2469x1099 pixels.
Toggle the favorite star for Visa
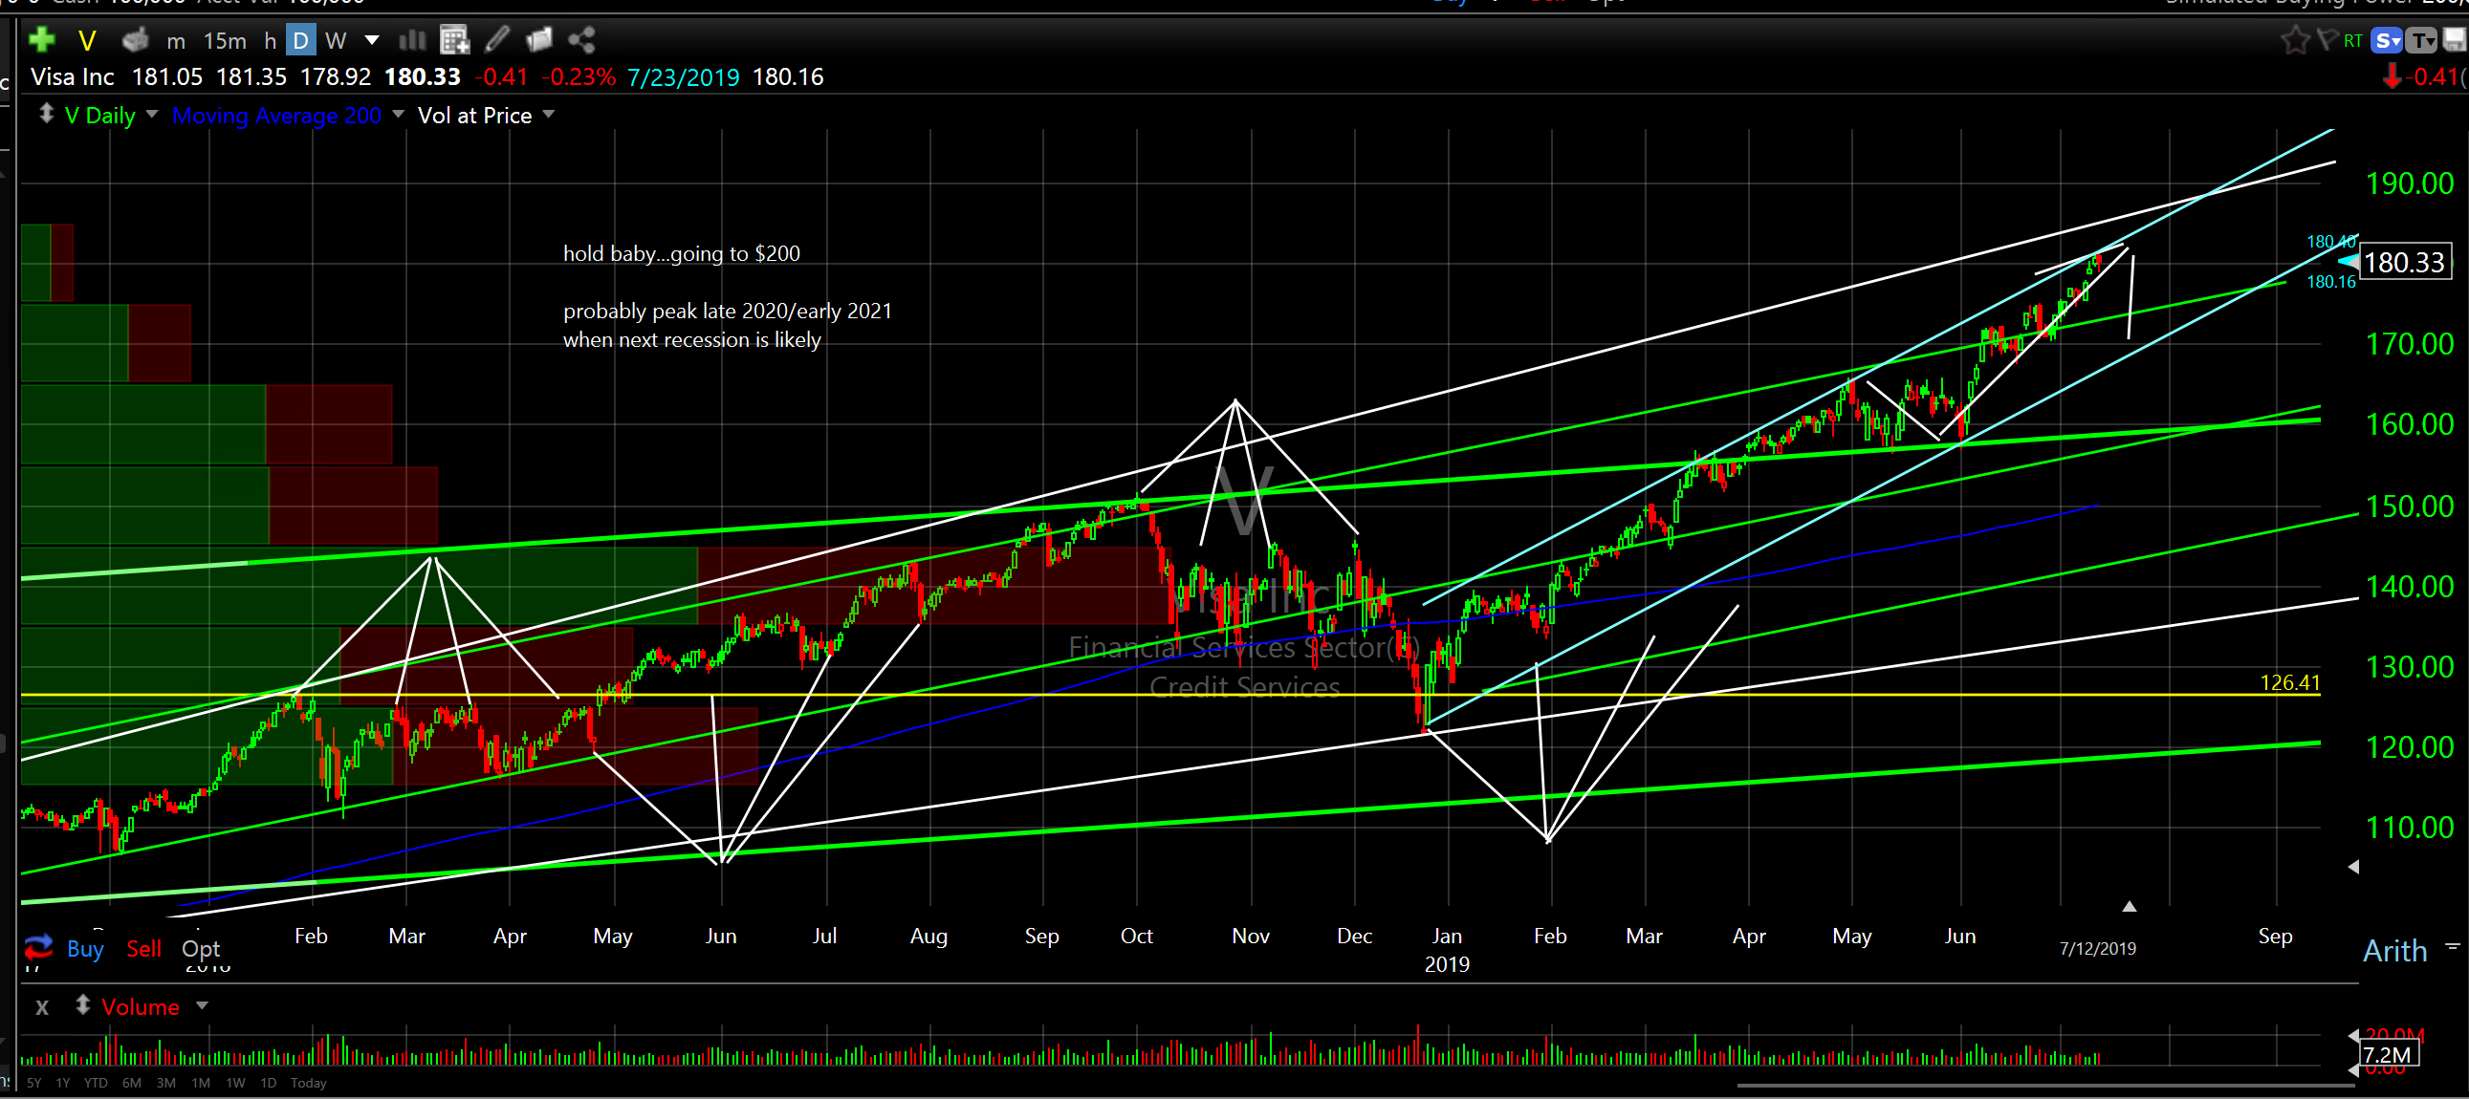tap(2295, 39)
